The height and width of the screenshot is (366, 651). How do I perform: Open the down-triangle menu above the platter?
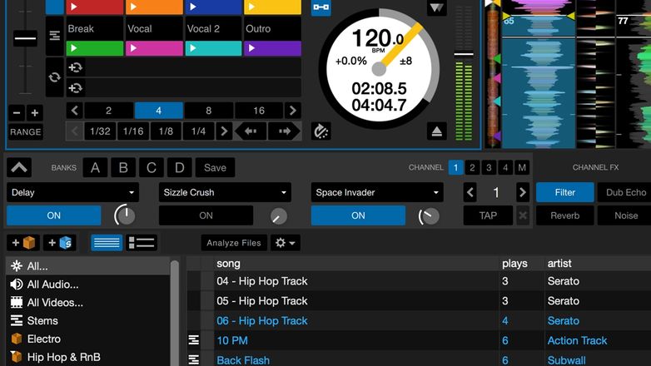436,7
